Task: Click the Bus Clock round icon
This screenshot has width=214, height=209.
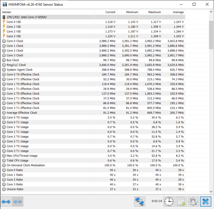Action: click(4, 60)
